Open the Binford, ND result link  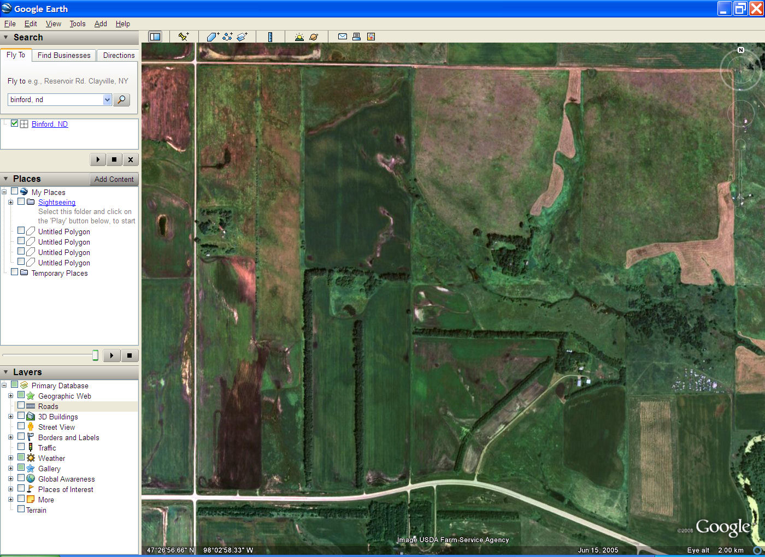tap(50, 124)
